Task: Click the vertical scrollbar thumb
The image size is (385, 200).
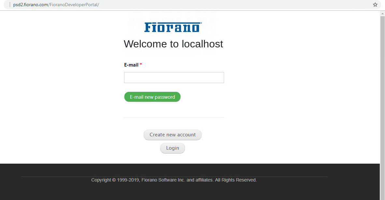Action: pos(382,108)
